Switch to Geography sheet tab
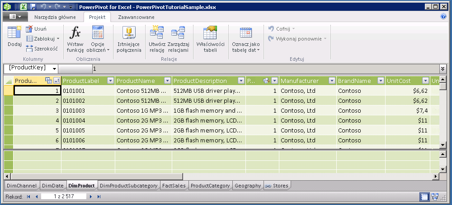Image resolution: width=452 pixels, height=205 pixels. (x=248, y=186)
